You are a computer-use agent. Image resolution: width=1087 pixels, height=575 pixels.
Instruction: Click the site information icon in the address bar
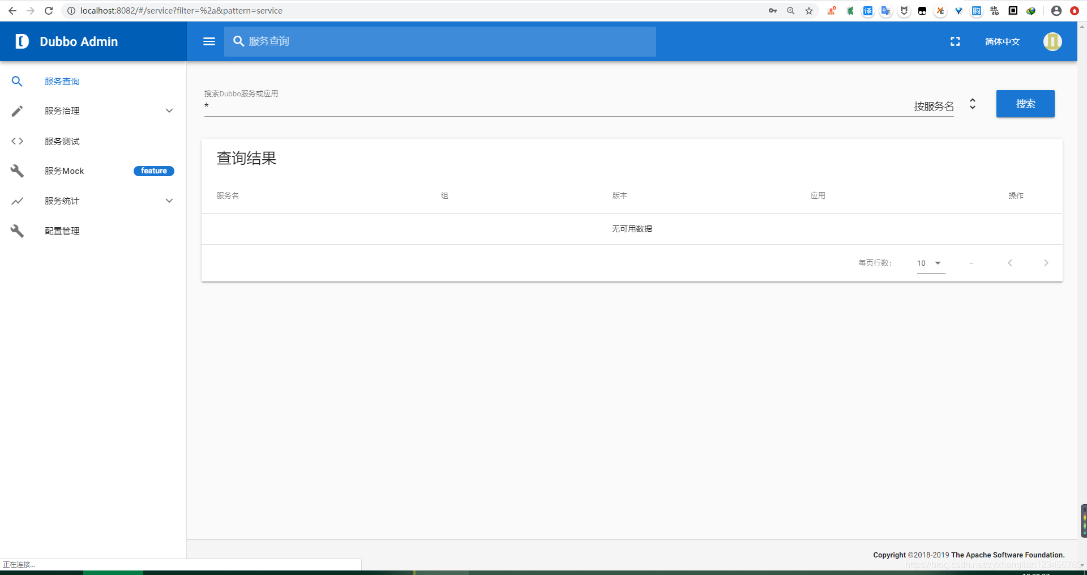pyautogui.click(x=71, y=11)
